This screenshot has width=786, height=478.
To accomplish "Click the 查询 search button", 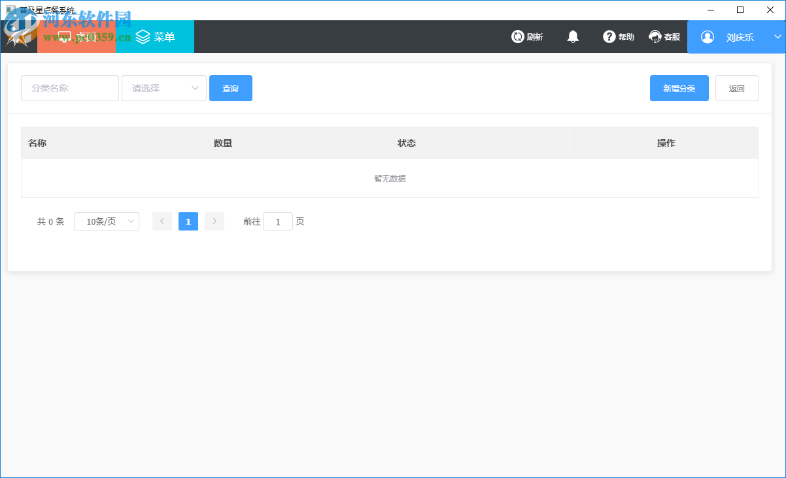I will [230, 88].
